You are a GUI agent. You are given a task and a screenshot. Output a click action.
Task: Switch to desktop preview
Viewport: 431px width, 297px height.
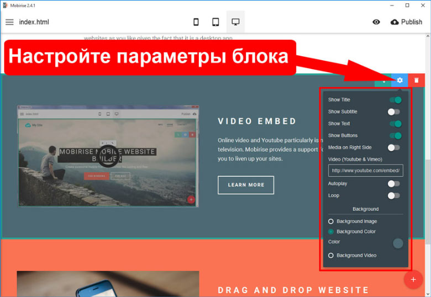coord(235,22)
